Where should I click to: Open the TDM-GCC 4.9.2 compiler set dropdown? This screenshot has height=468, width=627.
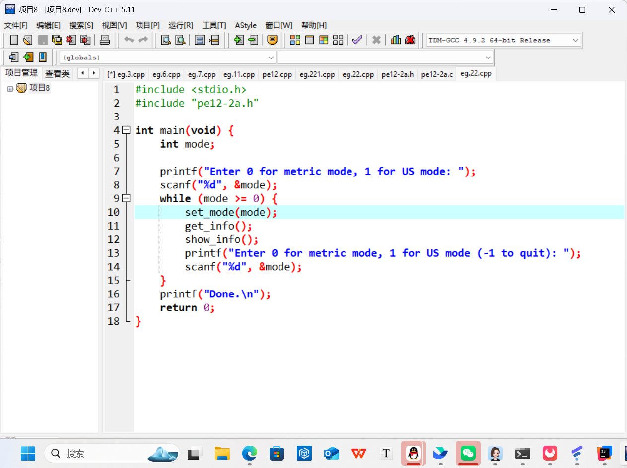[x=576, y=40]
